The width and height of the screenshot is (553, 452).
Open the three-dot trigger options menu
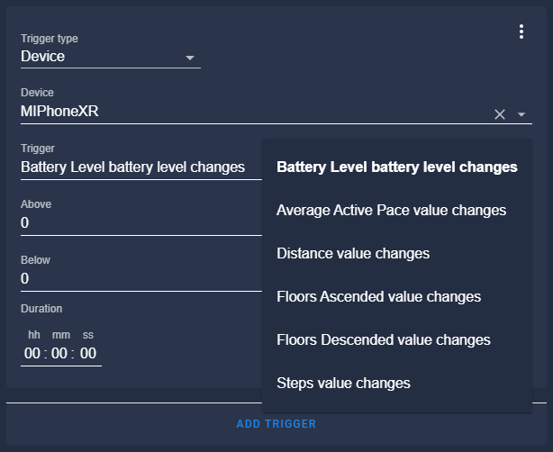tap(521, 32)
